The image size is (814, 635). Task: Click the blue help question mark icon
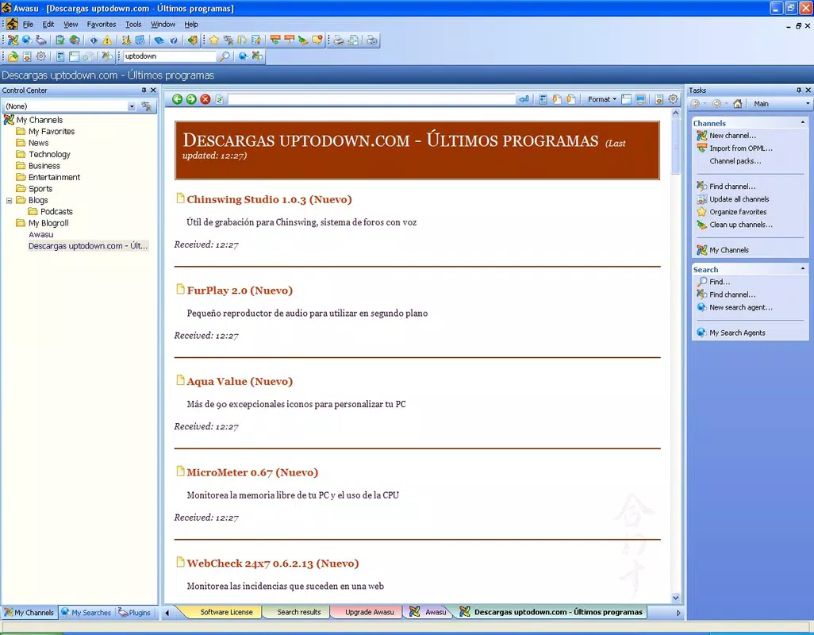(174, 40)
